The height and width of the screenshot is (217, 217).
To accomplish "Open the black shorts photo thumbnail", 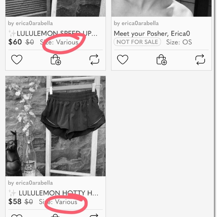I will click(55, 126).
